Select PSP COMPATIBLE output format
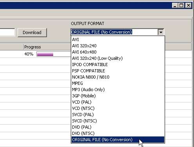 coord(118,71)
